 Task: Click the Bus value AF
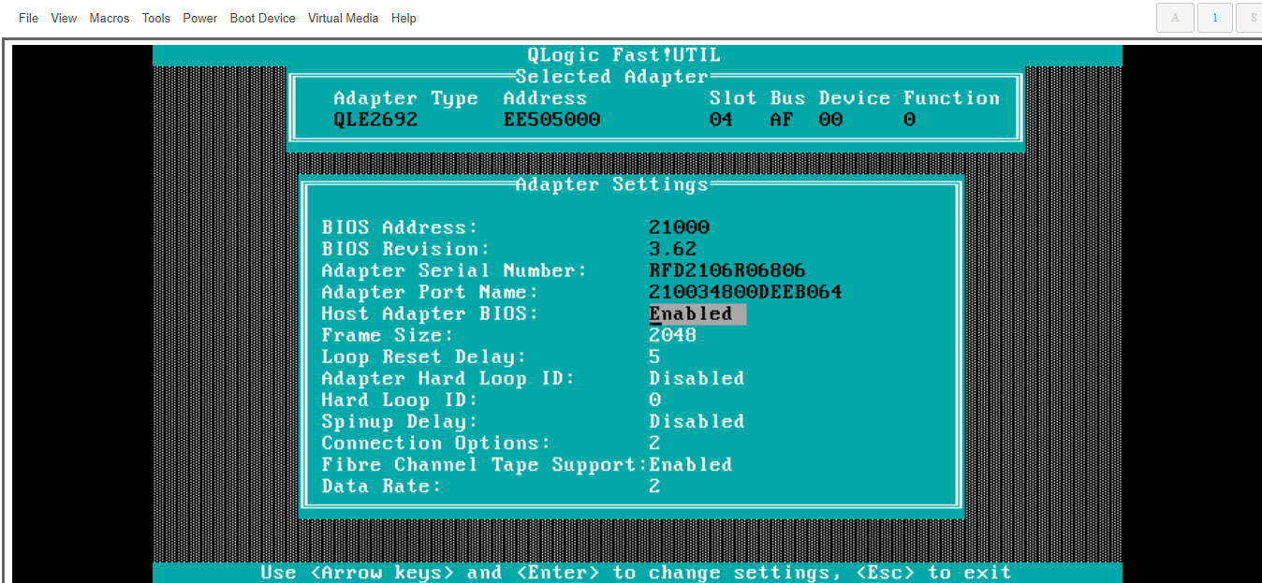point(782,120)
